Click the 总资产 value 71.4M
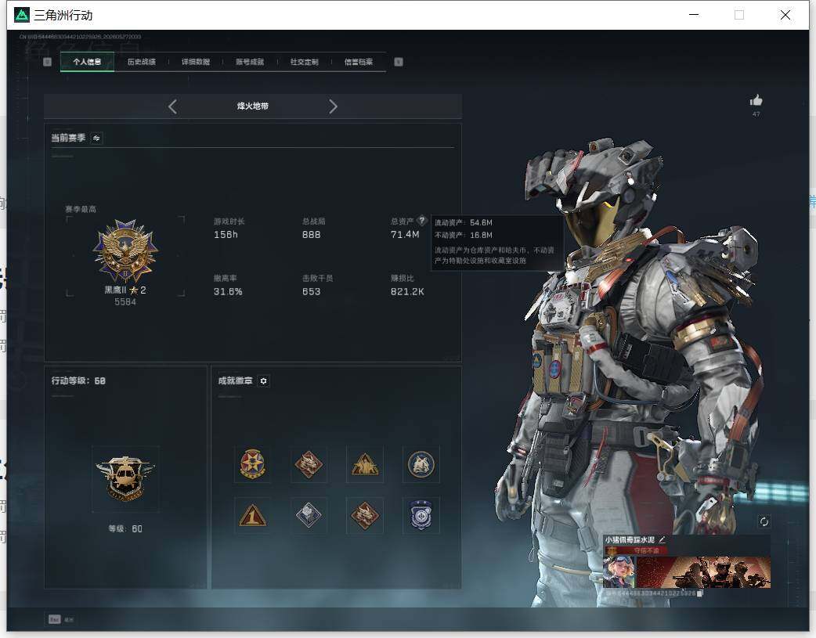 [405, 235]
